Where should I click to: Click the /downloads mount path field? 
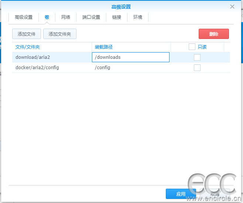tap(130, 57)
